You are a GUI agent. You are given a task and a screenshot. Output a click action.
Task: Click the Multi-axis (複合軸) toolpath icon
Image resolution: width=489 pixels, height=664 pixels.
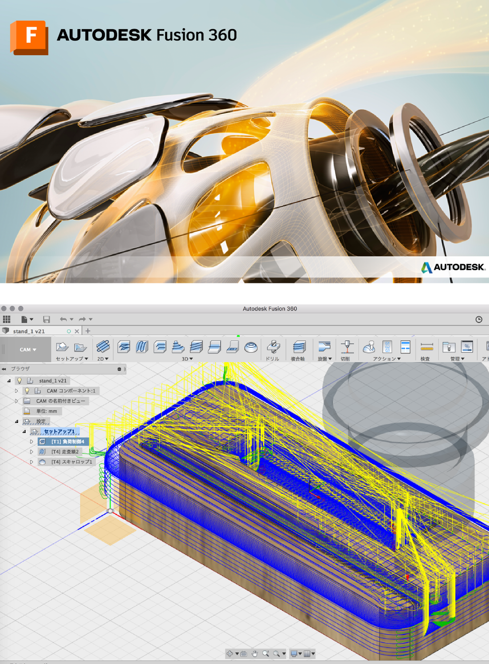(x=299, y=347)
